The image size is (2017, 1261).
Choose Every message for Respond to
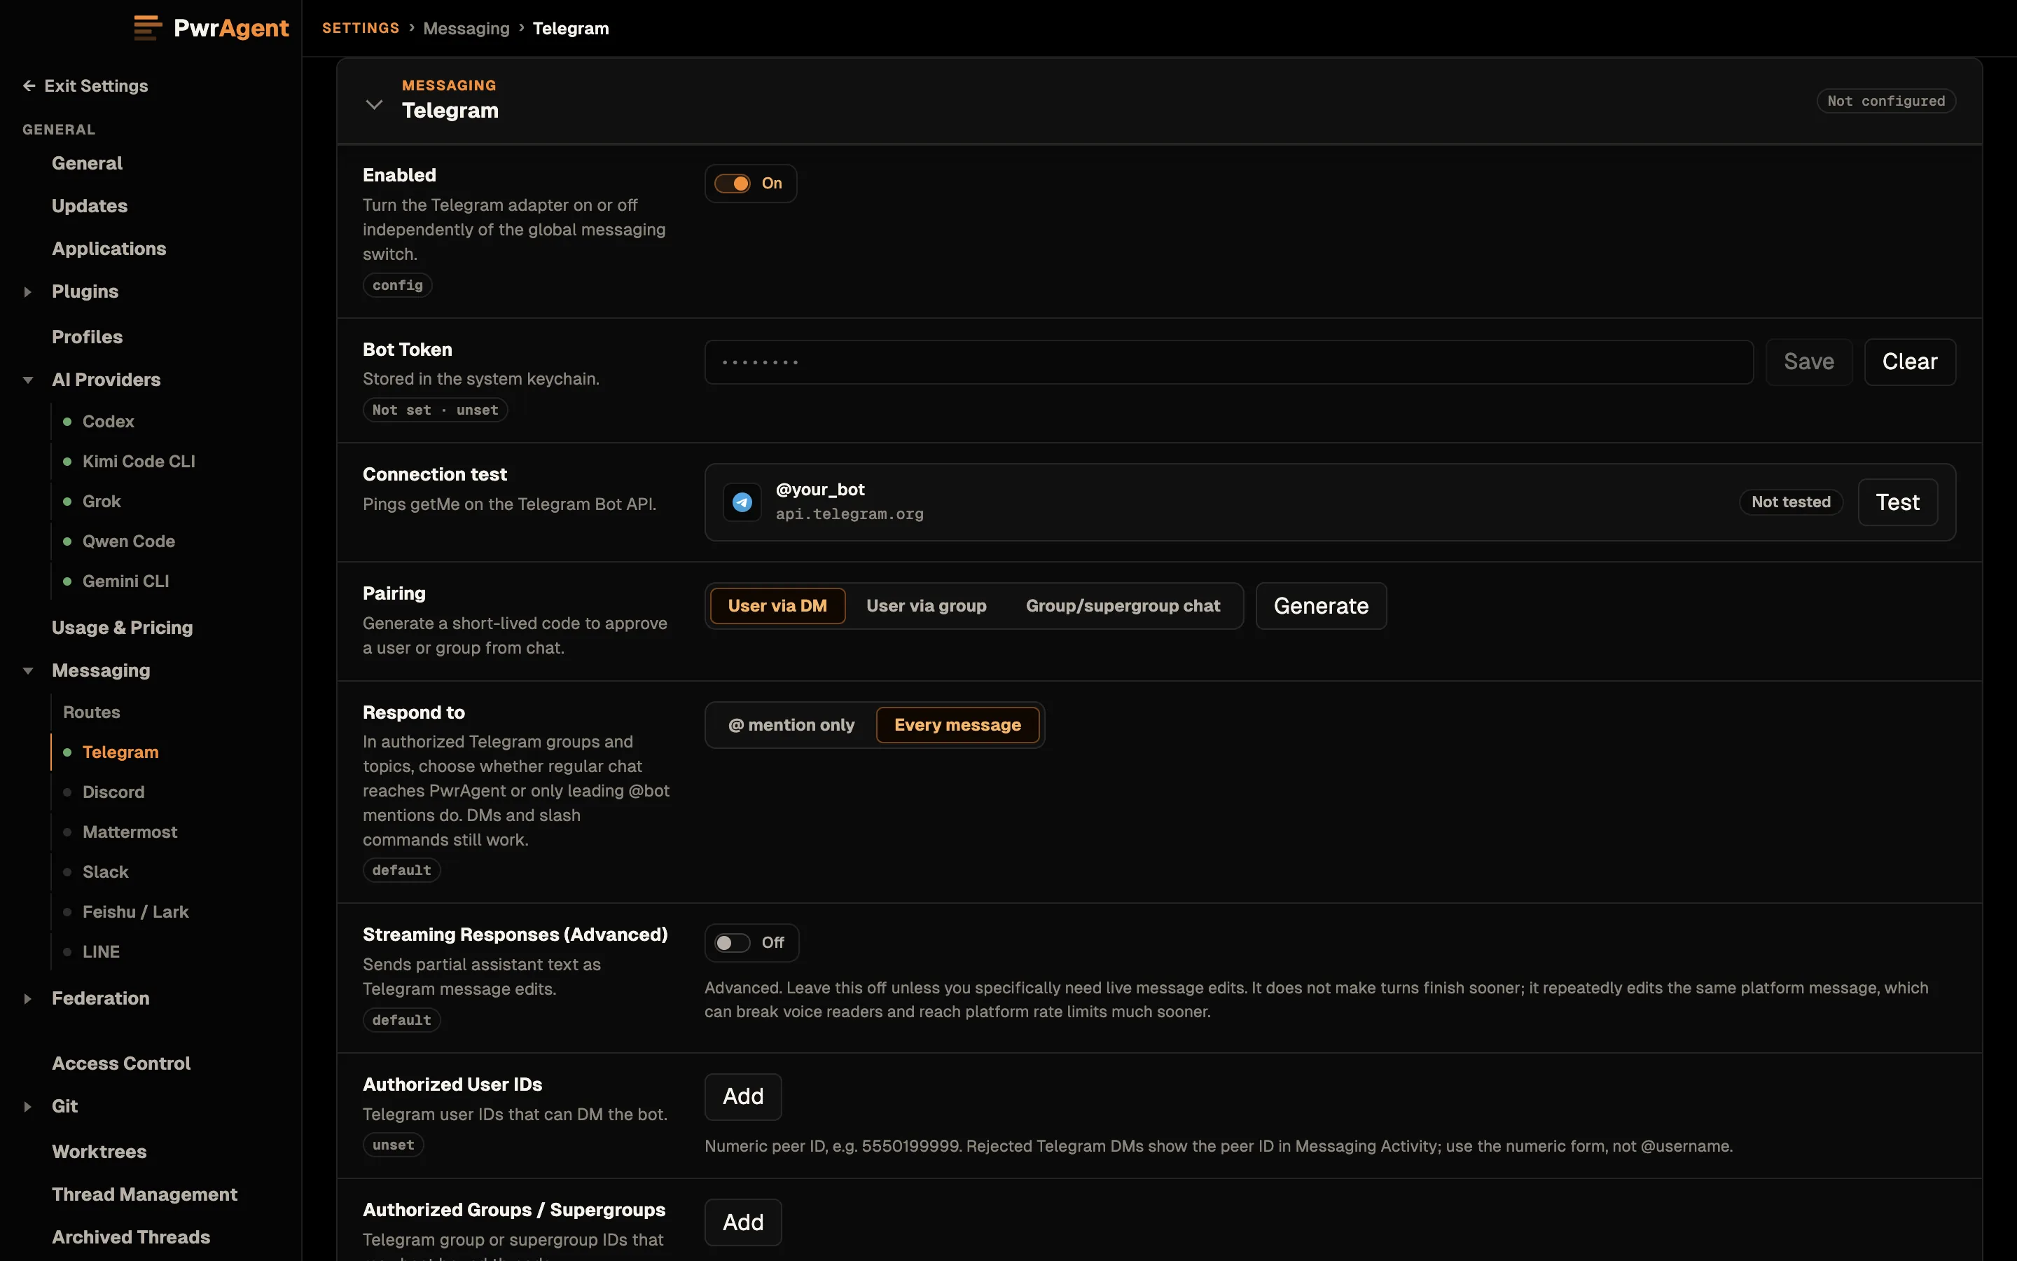point(957,725)
